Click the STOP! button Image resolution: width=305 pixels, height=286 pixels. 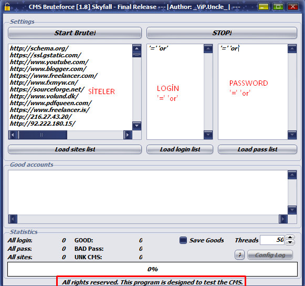click(x=222, y=33)
